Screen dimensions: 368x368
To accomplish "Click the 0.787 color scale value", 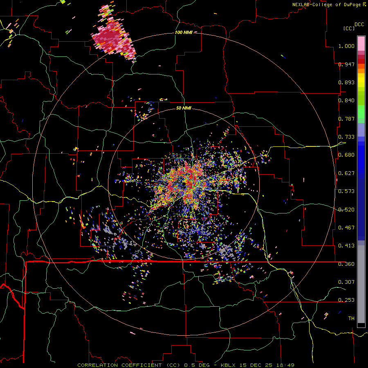I will pyautogui.click(x=346, y=119).
